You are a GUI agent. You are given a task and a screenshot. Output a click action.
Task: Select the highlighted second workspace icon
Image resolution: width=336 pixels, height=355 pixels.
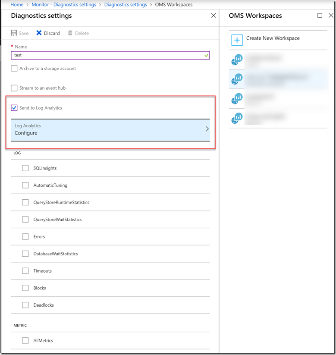[x=237, y=79]
